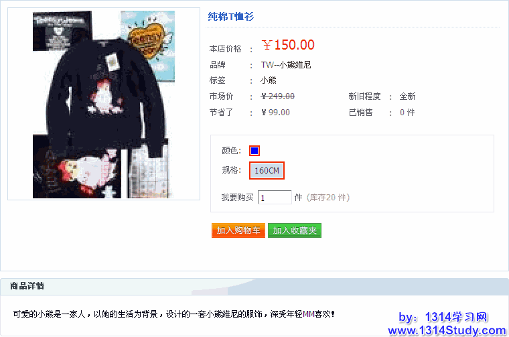Click the brand TW--小熊维尼

point(286,65)
